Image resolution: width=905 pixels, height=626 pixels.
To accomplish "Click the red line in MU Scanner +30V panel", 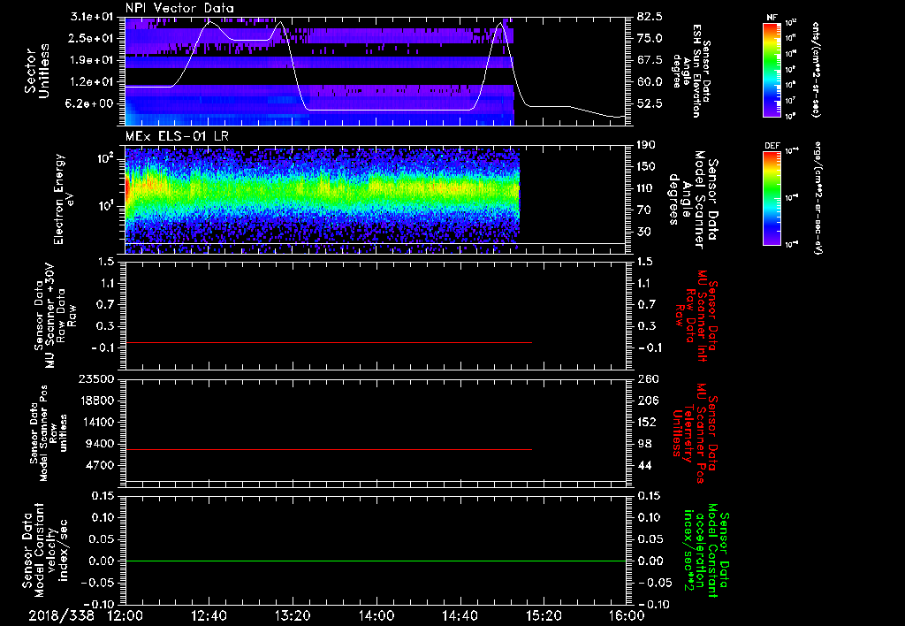I will (329, 342).
